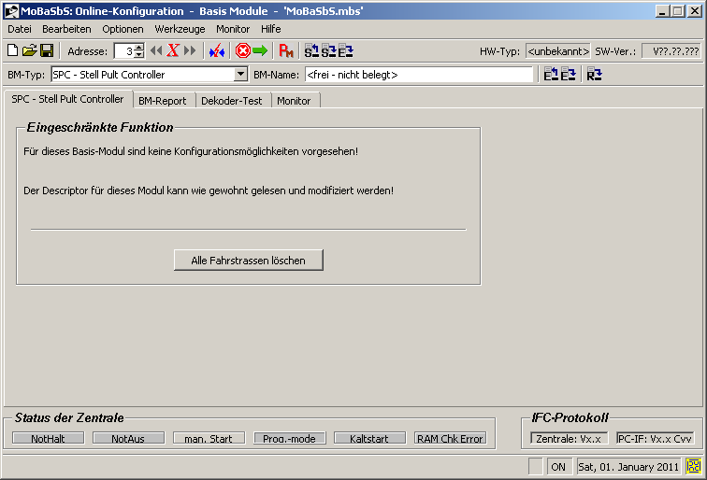Viewport: 707px width, 480px height.
Task: Click the yellow DOC icon in status bar
Action: [693, 466]
